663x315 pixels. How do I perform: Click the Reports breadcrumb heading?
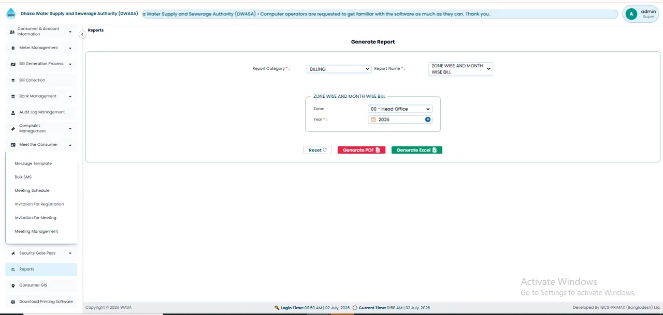pyautogui.click(x=96, y=30)
